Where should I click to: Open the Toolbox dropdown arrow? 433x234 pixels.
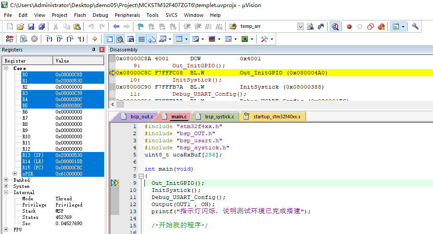coord(272,39)
